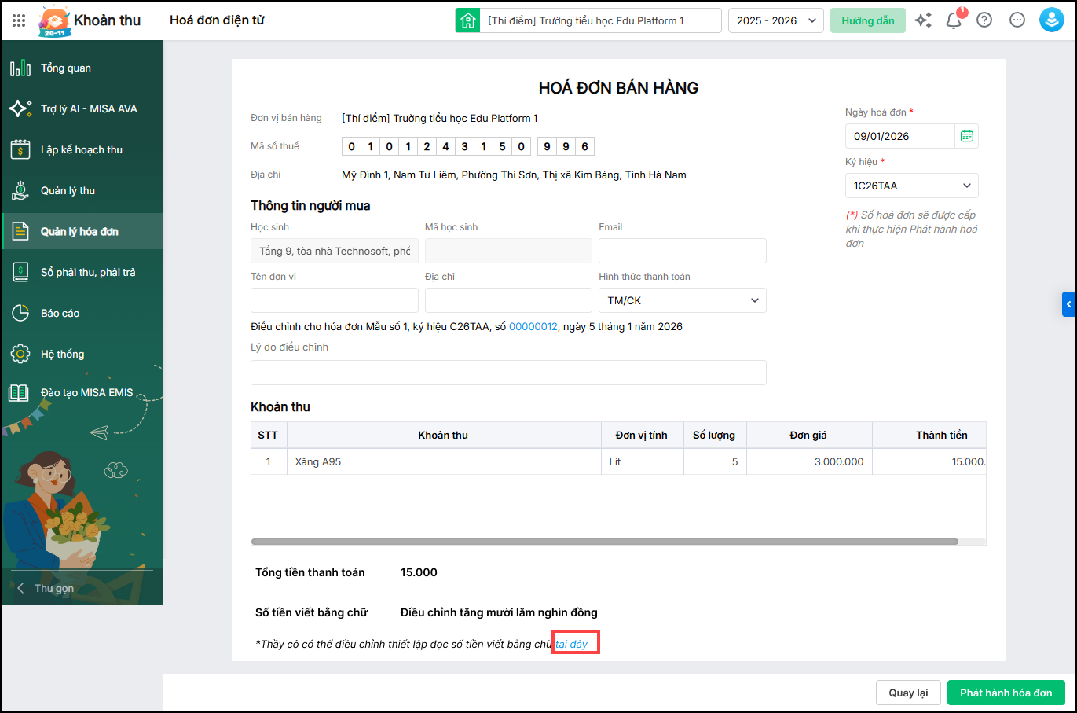
Task: Click the horizontal scrollbar under Khoản thu table
Action: 605,542
